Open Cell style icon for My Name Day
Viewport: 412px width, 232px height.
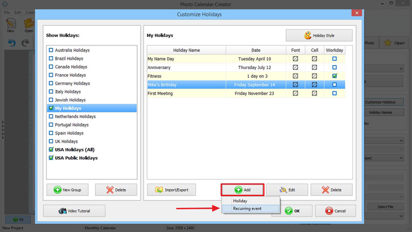[x=314, y=59]
